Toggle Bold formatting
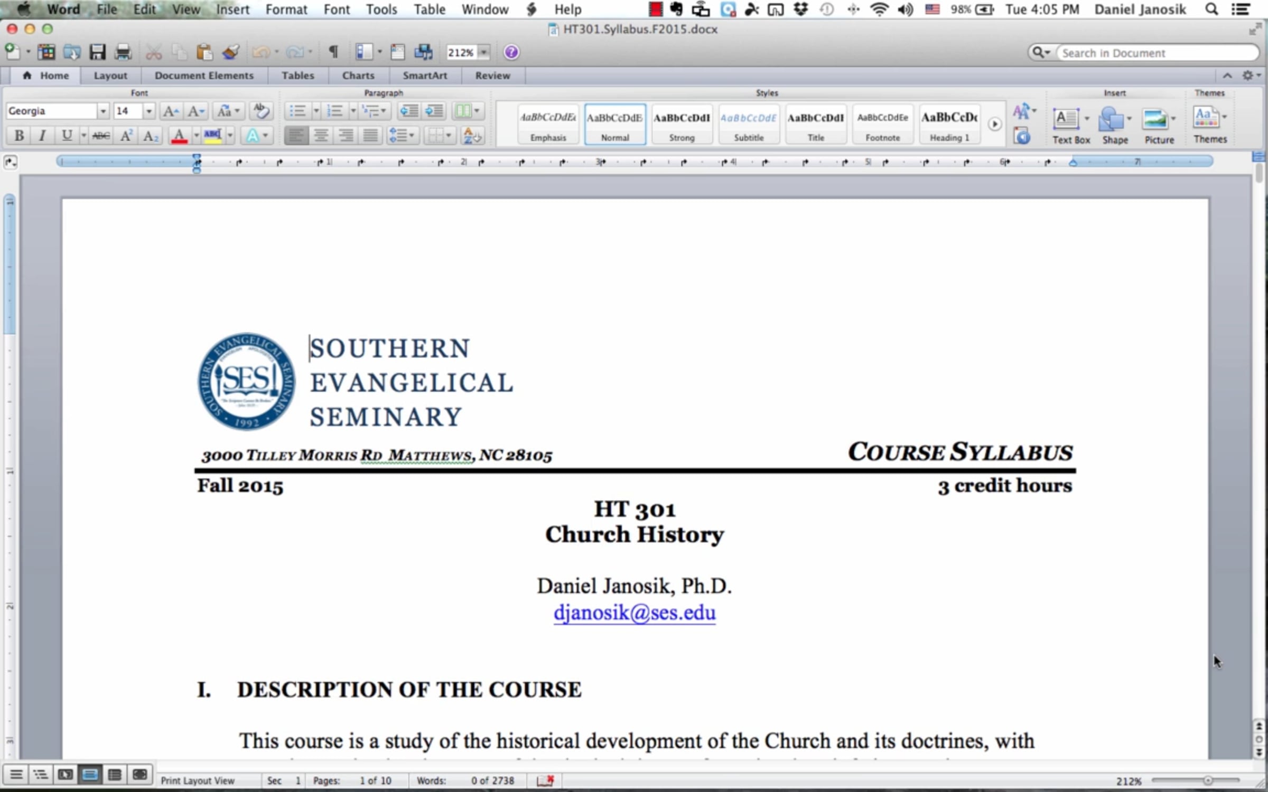 19,136
